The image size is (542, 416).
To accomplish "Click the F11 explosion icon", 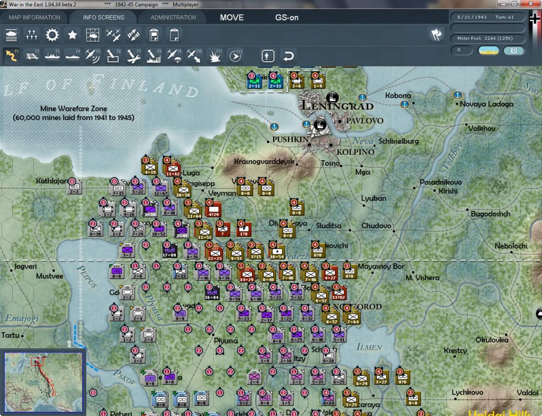I will click(215, 56).
